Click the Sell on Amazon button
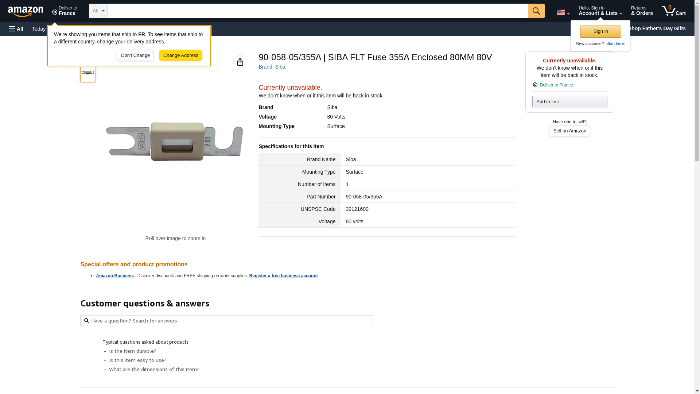 pyautogui.click(x=569, y=131)
